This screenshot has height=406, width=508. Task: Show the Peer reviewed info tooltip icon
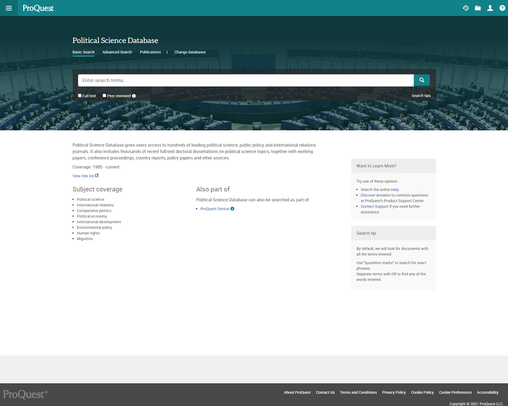(133, 95)
